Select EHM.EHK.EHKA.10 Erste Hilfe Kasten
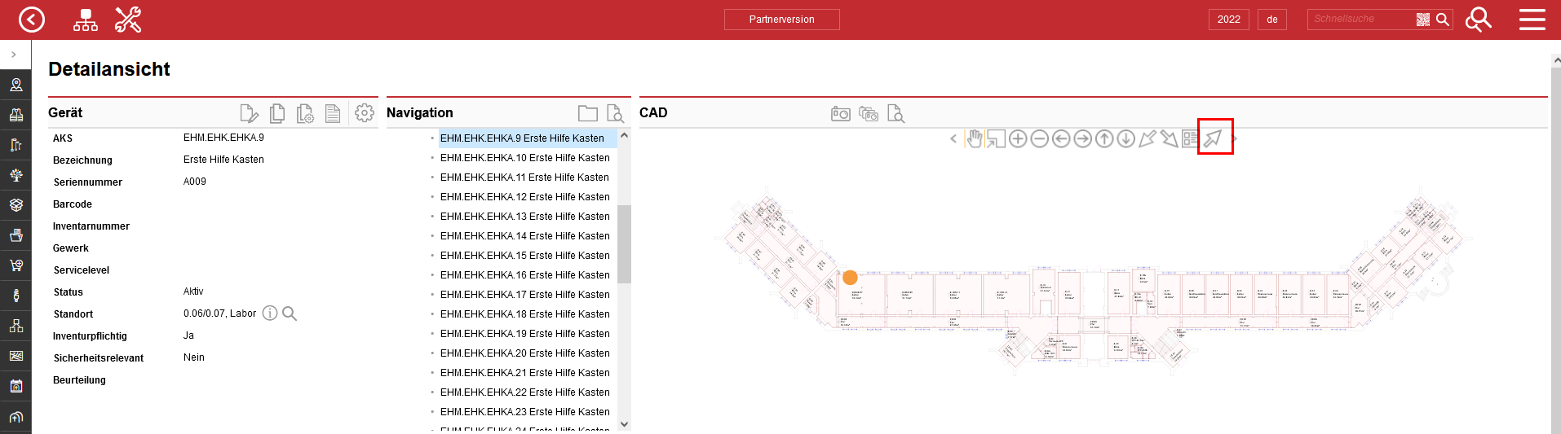This screenshot has height=434, width=1561. 524,158
